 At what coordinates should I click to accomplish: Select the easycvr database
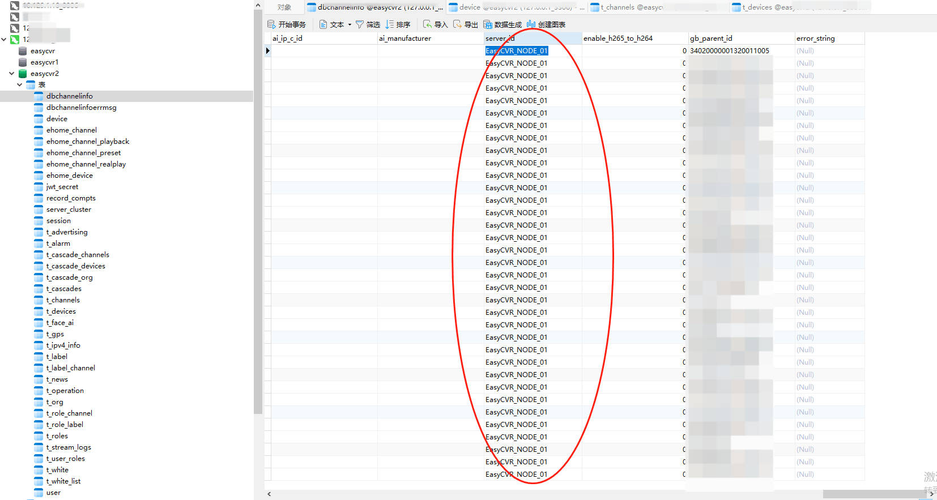(x=42, y=51)
